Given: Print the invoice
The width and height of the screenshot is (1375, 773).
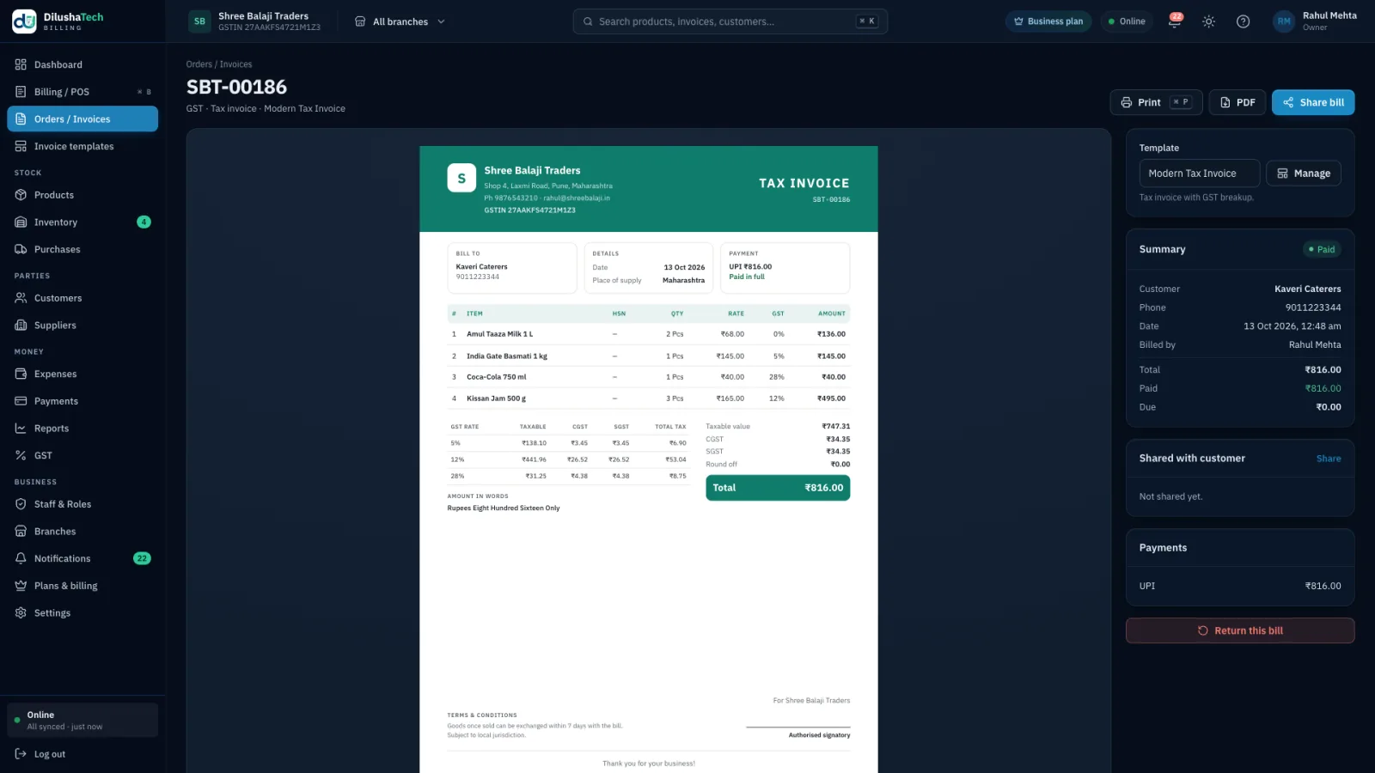Looking at the screenshot, I should [1156, 102].
